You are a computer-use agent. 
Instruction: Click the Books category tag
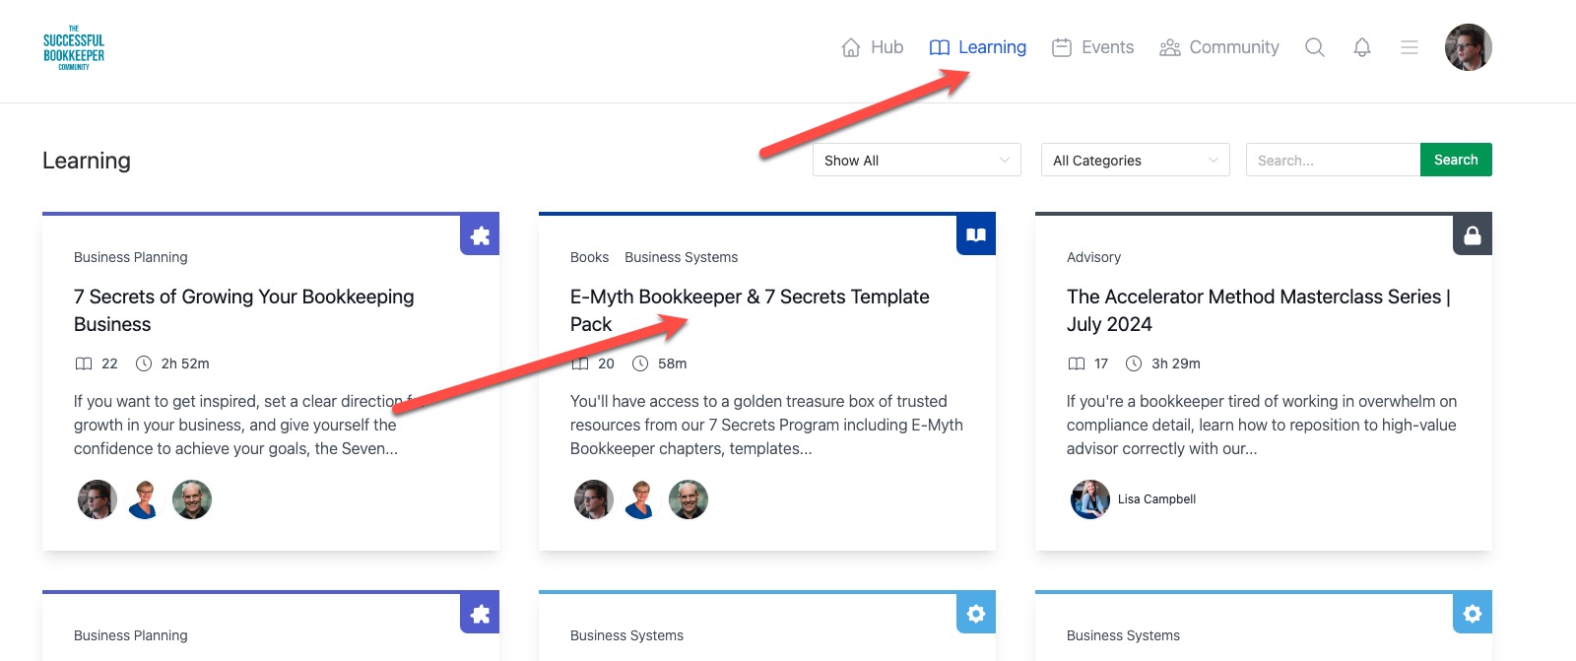(x=589, y=257)
